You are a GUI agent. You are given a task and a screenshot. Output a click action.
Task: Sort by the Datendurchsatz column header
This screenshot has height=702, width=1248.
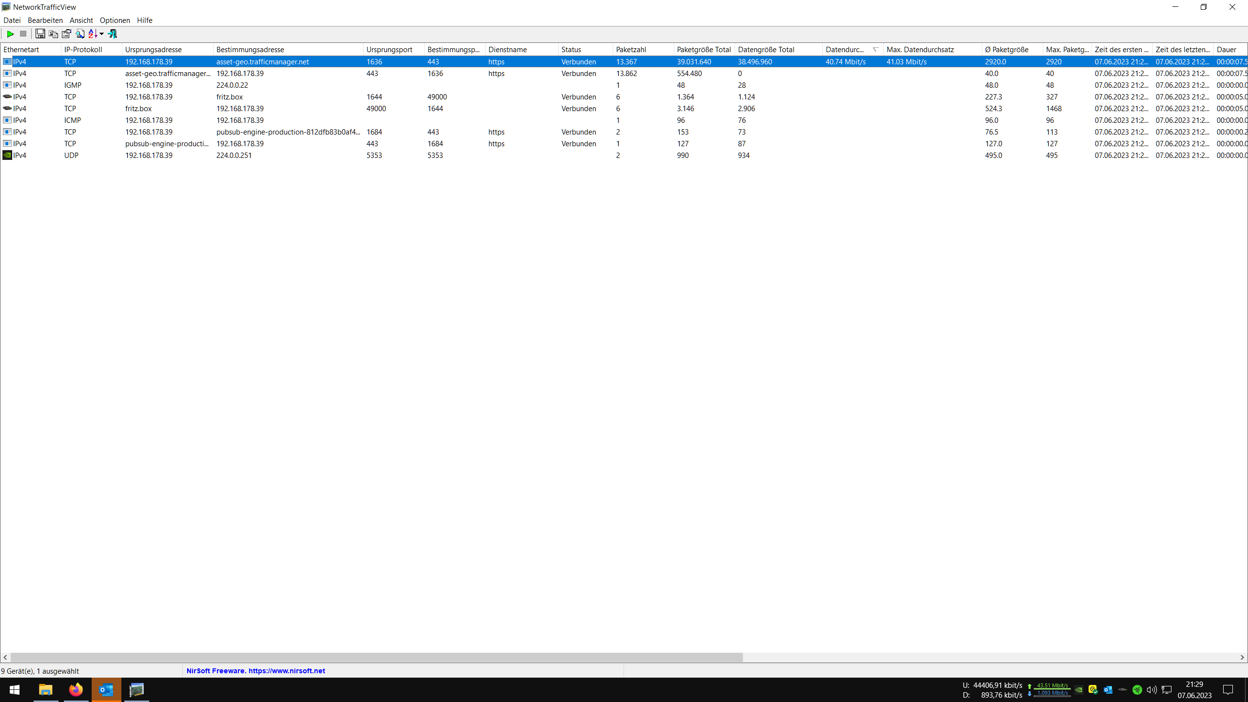tap(845, 49)
